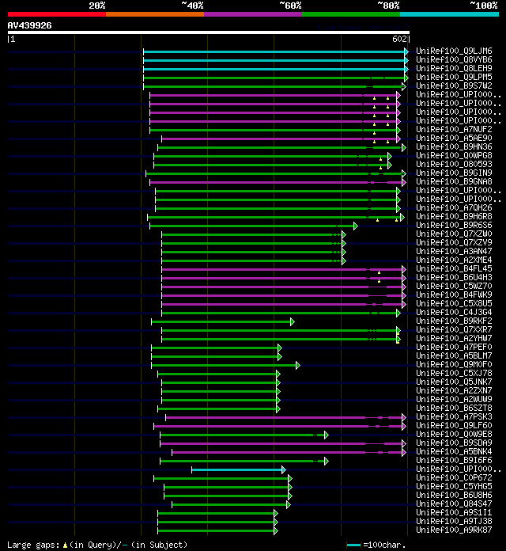Select the UniRef100_C5YHG5 label
This screenshot has width=506, height=551.
click(x=454, y=486)
